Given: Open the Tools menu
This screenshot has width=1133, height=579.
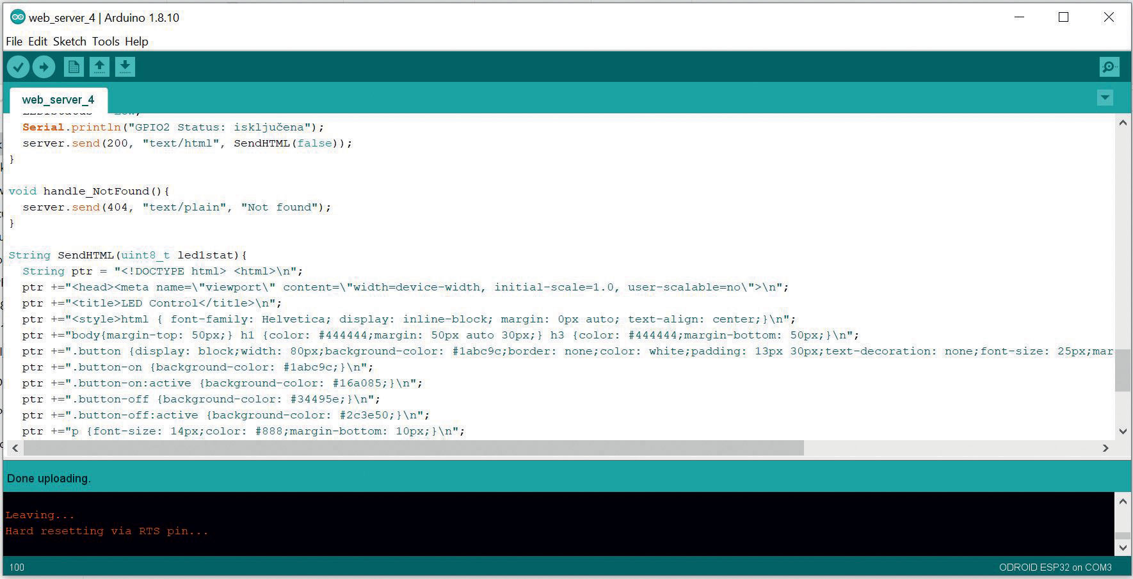Looking at the screenshot, I should [106, 42].
